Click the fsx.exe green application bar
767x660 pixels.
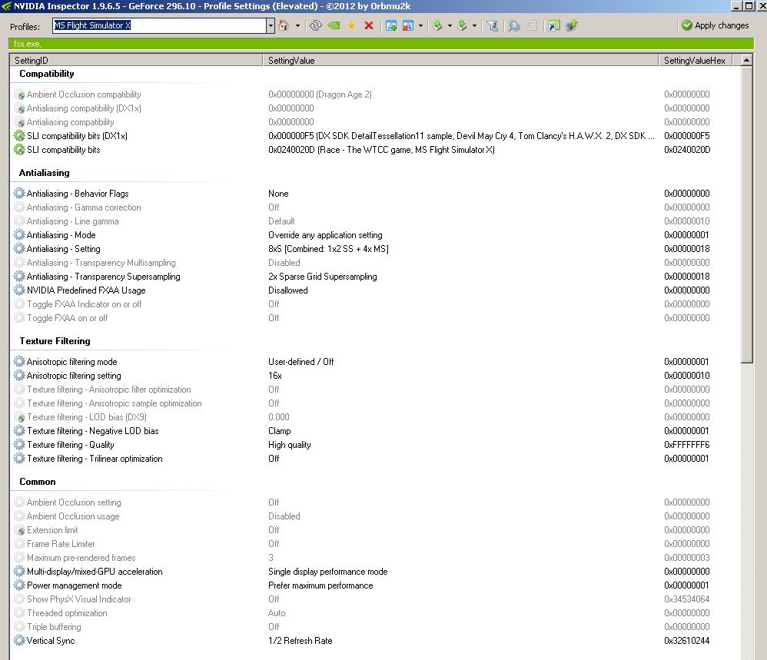381,44
